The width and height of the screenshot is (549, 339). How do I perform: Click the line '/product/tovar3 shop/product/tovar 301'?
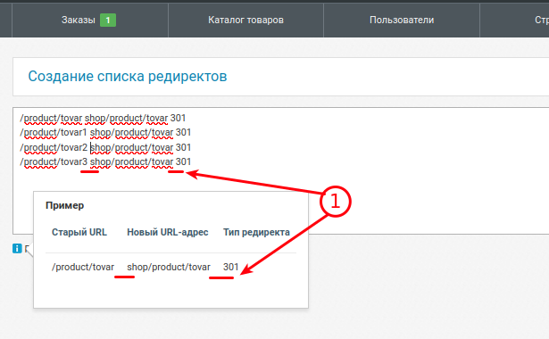pos(105,161)
